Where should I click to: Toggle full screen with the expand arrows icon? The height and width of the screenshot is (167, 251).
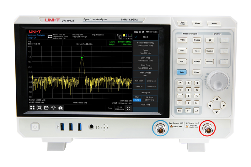129,108
